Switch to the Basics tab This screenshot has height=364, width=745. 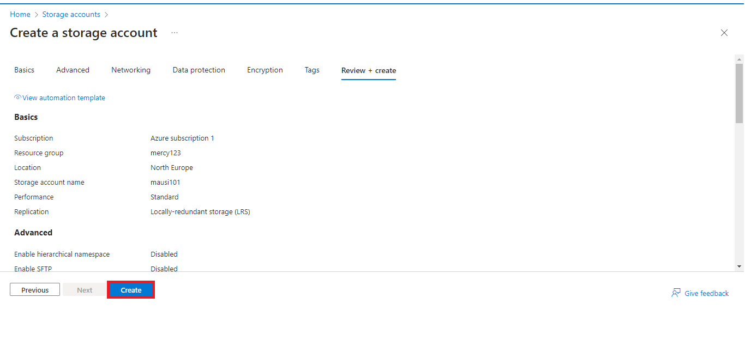tap(24, 70)
